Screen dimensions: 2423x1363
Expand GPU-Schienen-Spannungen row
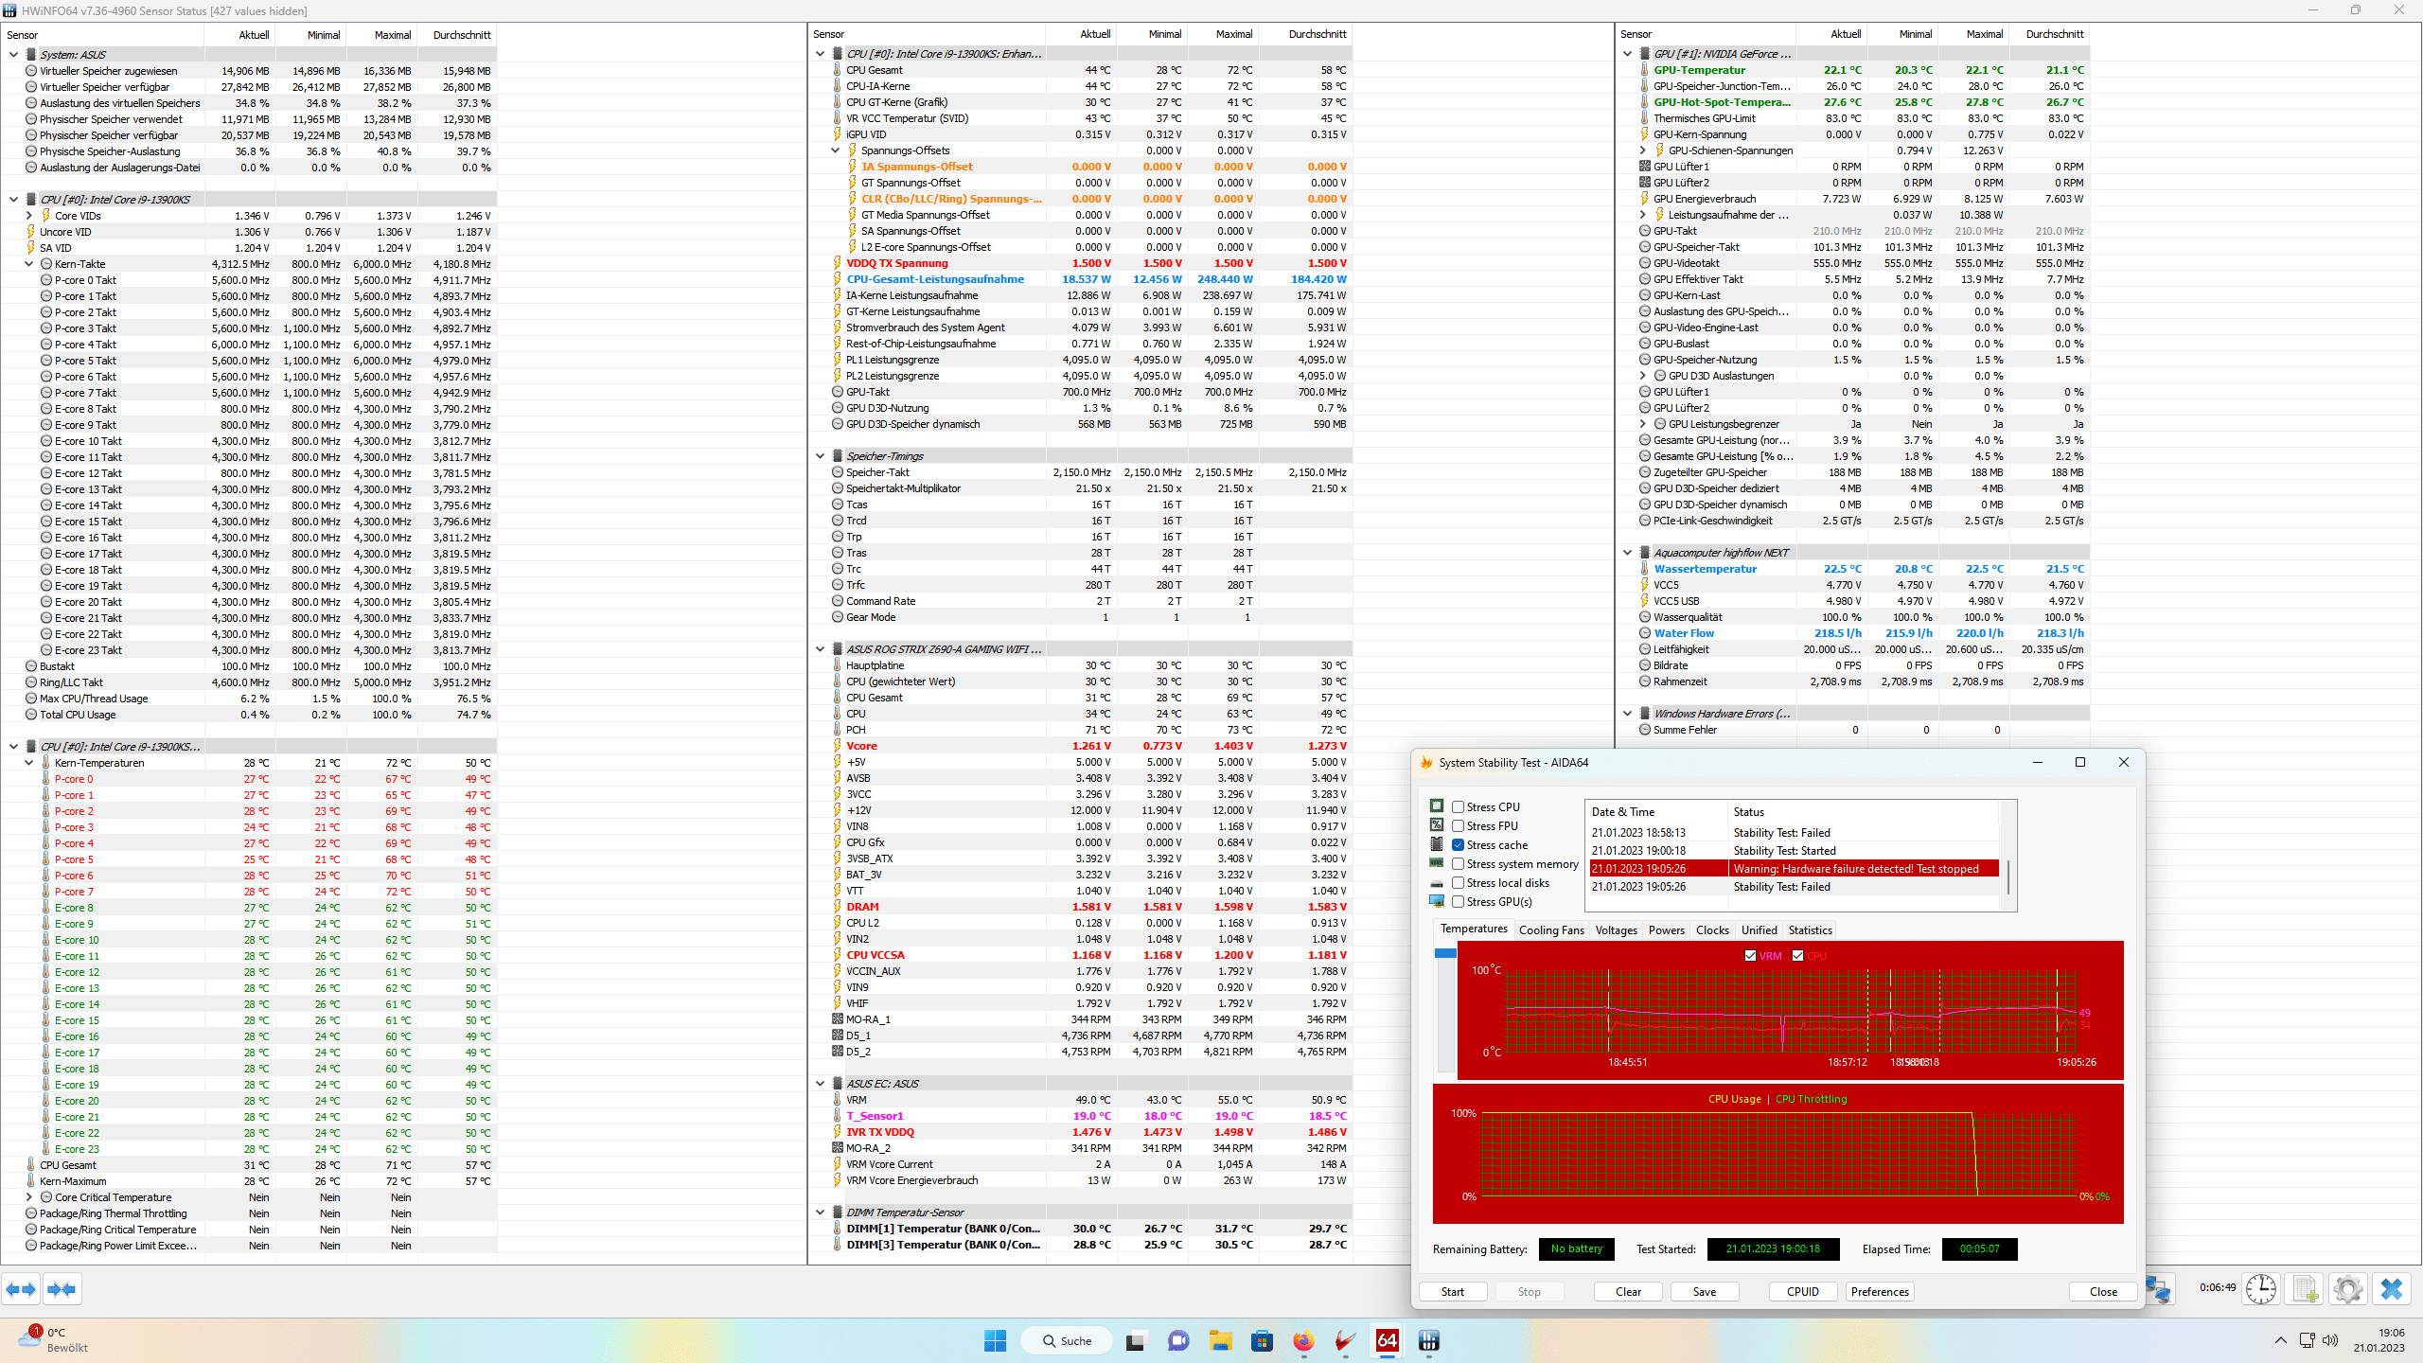pos(1643,150)
